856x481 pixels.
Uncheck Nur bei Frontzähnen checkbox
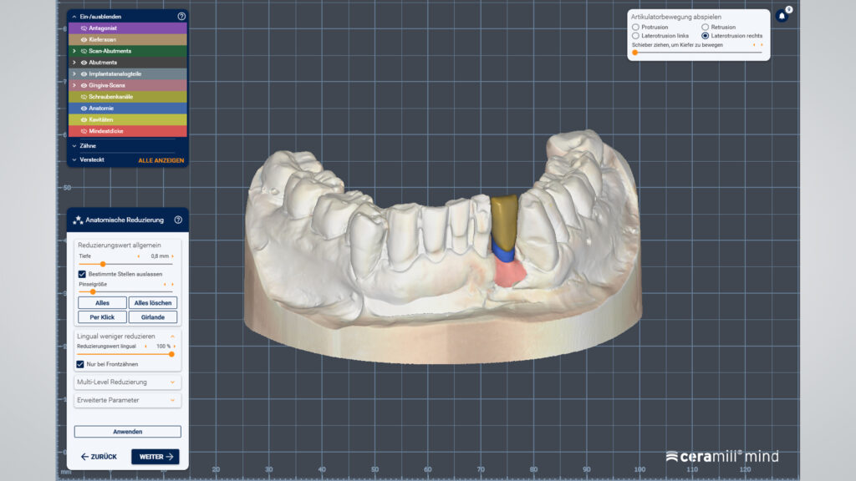coord(80,364)
